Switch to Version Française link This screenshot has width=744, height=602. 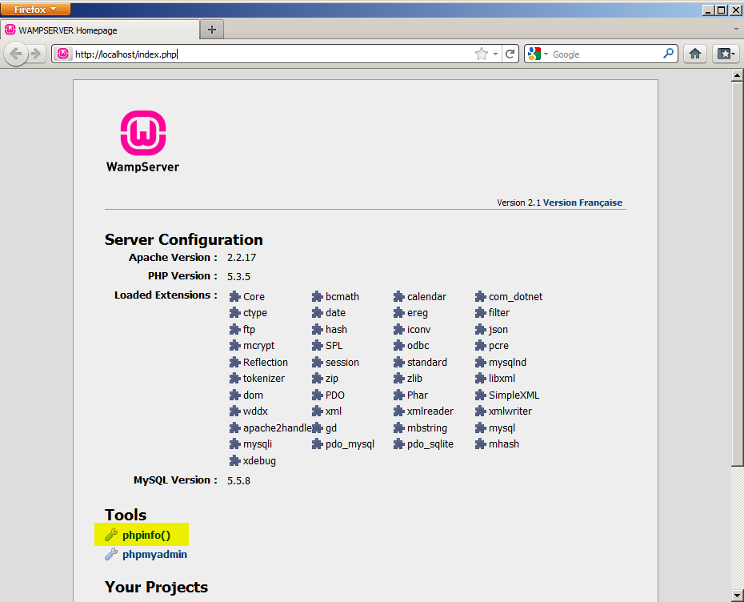582,203
